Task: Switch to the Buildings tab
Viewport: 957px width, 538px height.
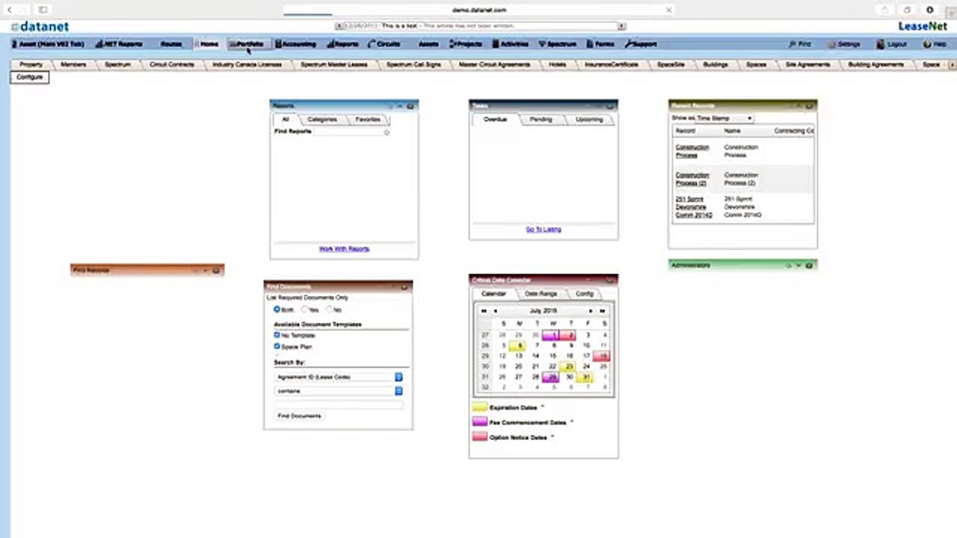Action: tap(716, 64)
